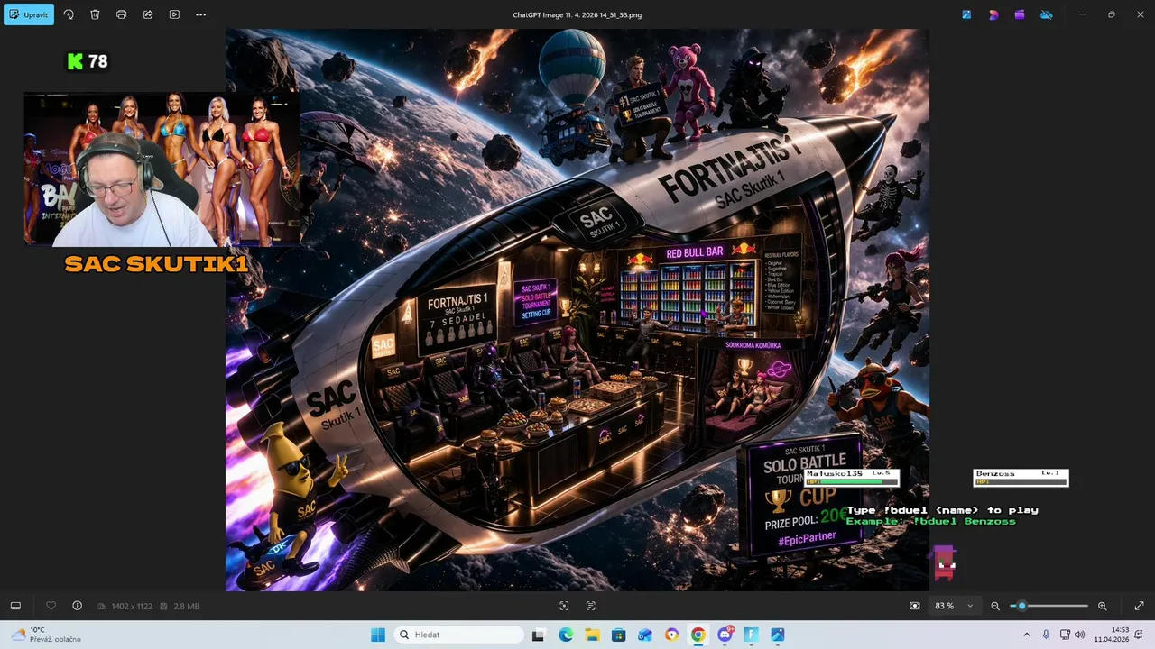This screenshot has height=649, width=1155.
Task: Enter full screen with the expand arrows icon
Action: [1139, 606]
